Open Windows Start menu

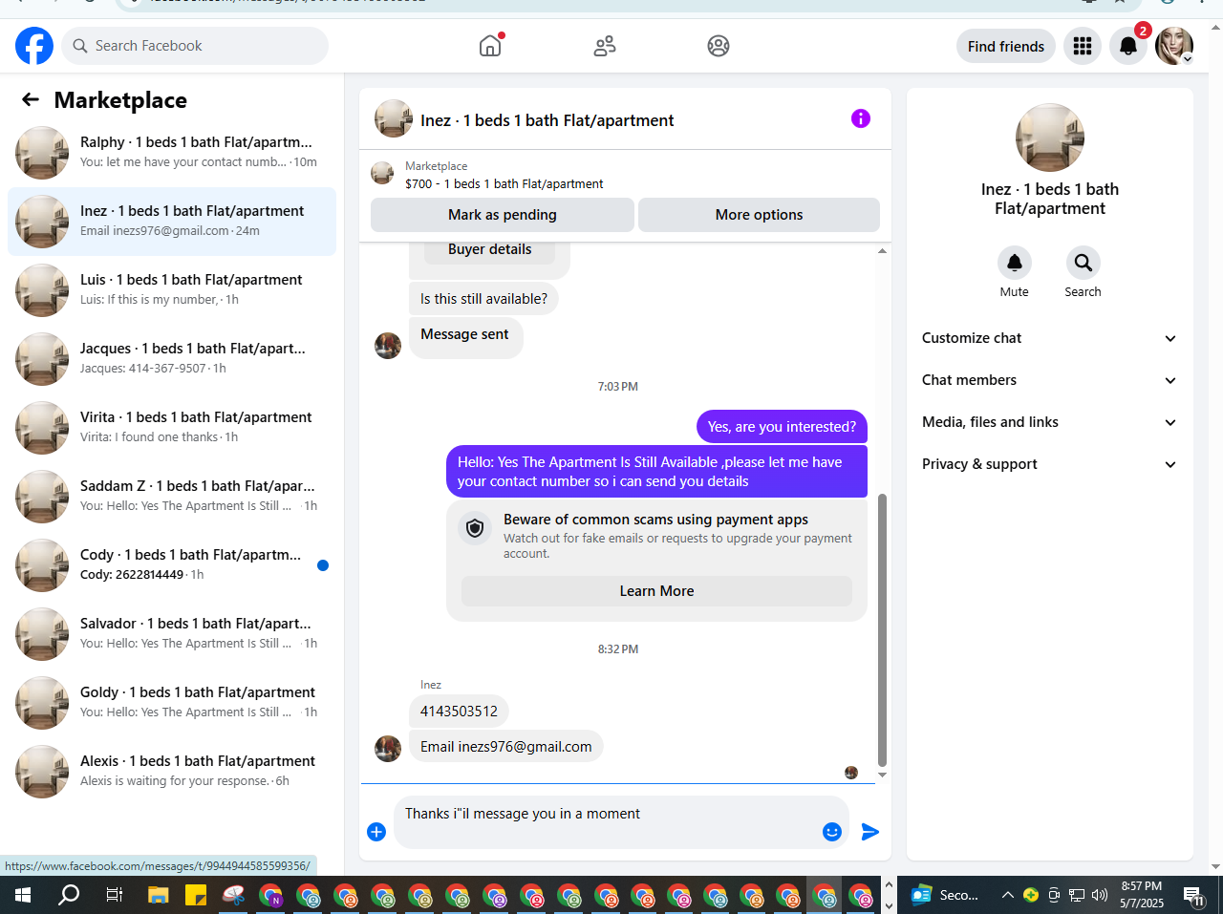(x=23, y=895)
